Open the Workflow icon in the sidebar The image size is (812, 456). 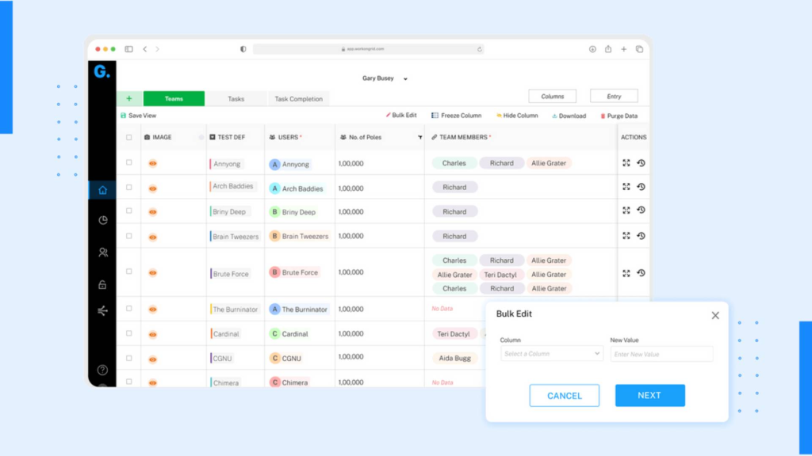tap(102, 311)
